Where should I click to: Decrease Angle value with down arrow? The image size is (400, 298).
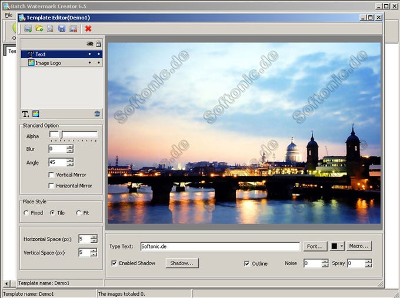(x=70, y=164)
